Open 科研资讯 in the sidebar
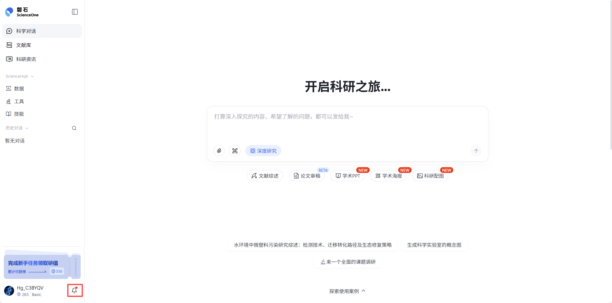The image size is (612, 303). (x=42, y=59)
